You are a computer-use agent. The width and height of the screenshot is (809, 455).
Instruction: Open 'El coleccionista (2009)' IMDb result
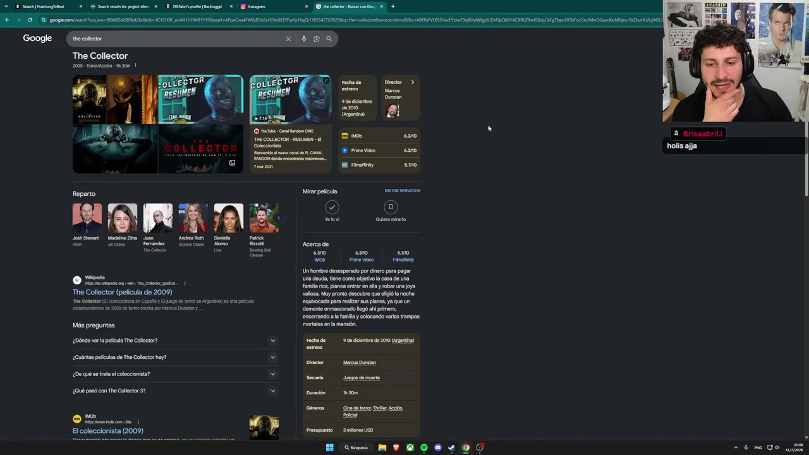tap(108, 431)
